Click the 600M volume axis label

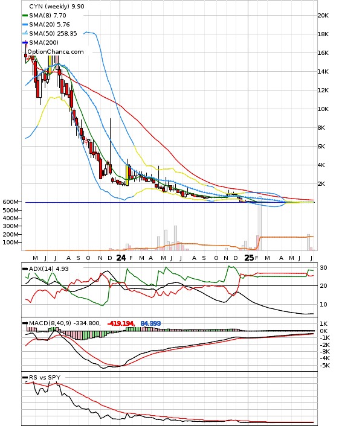[x=11, y=202]
